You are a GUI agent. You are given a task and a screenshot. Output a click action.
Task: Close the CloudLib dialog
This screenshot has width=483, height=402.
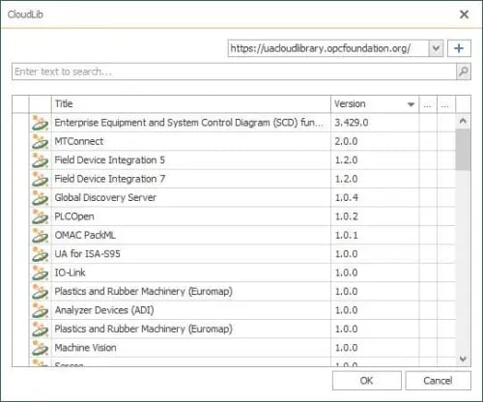(464, 14)
